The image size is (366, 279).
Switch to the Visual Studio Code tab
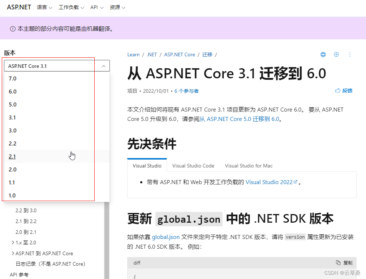pos(193,166)
